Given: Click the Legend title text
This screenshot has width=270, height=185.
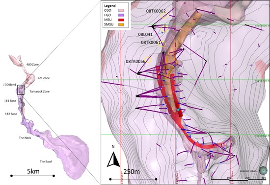Looking at the screenshot, I should click(110, 6).
